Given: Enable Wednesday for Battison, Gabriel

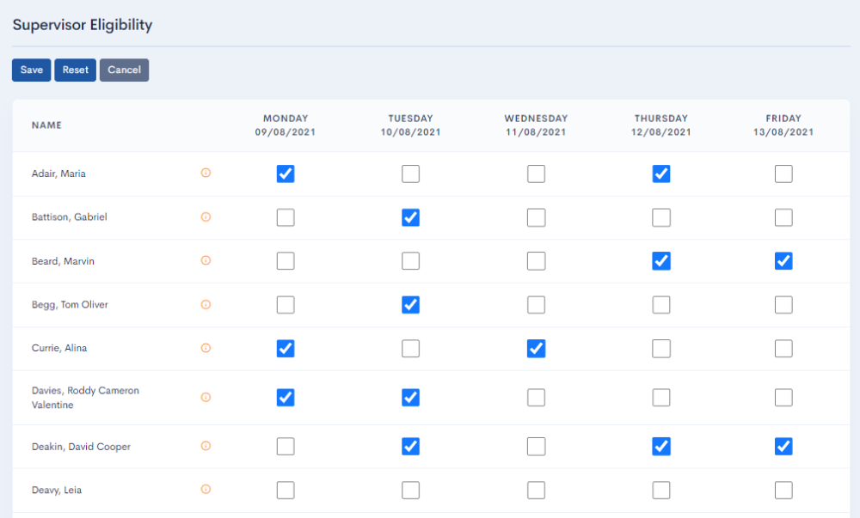Looking at the screenshot, I should pyautogui.click(x=536, y=217).
